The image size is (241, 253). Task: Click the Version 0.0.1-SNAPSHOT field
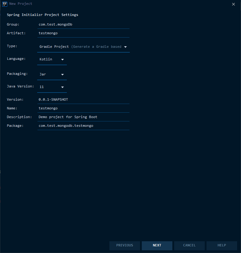pyautogui.click(x=83, y=99)
